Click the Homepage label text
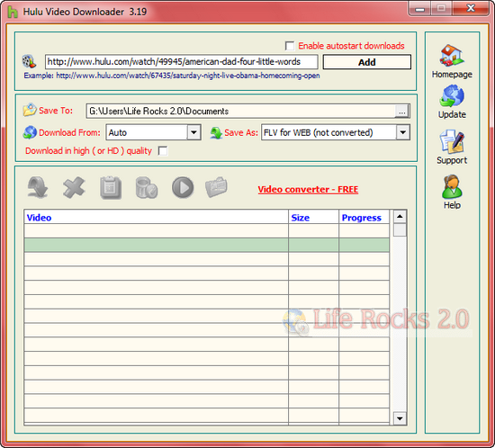The image size is (495, 448). (452, 75)
